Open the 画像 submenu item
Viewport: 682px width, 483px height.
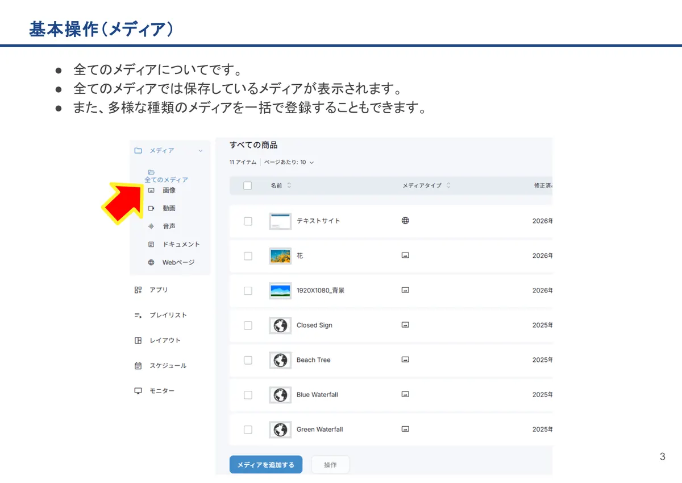click(169, 190)
